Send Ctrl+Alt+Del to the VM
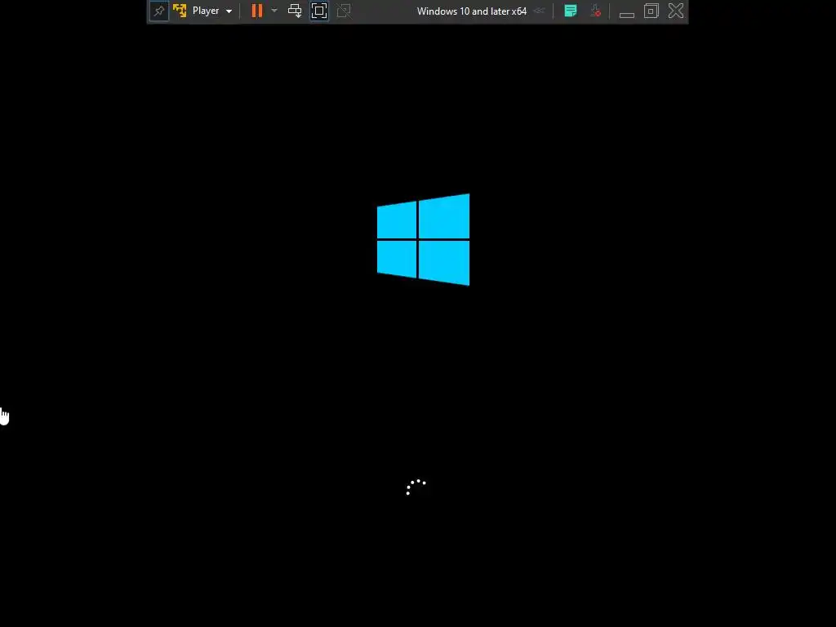 (295, 11)
